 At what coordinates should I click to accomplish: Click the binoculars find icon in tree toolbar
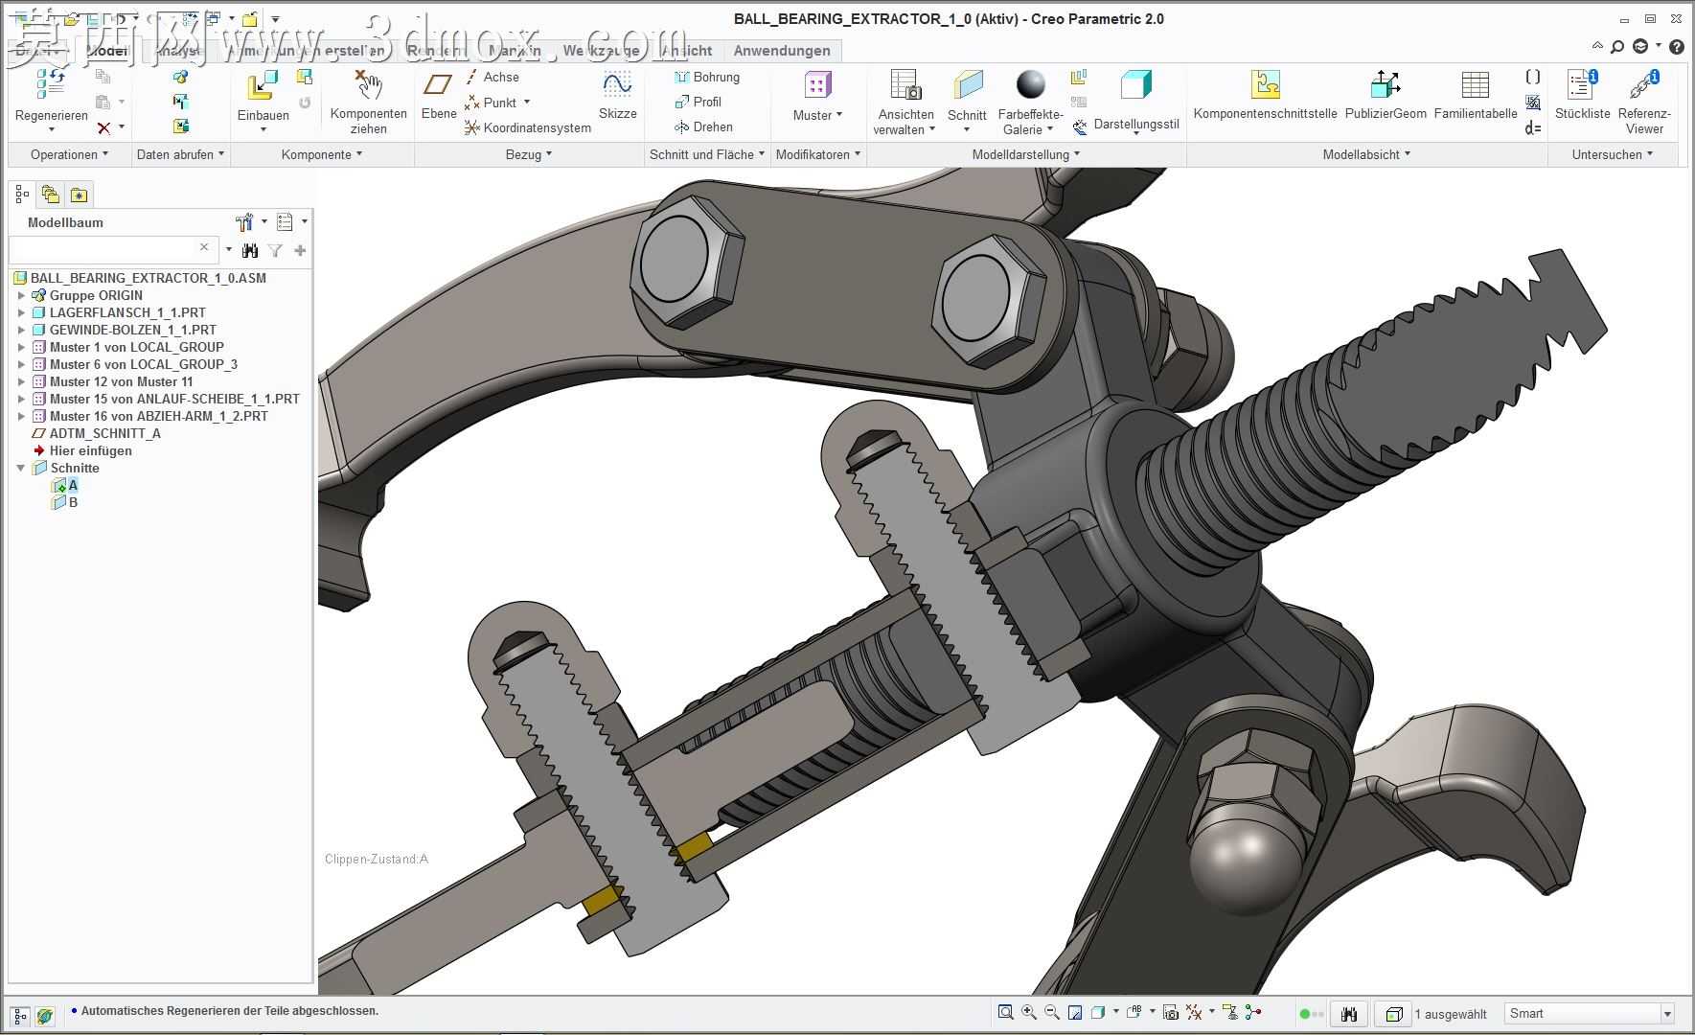(250, 250)
